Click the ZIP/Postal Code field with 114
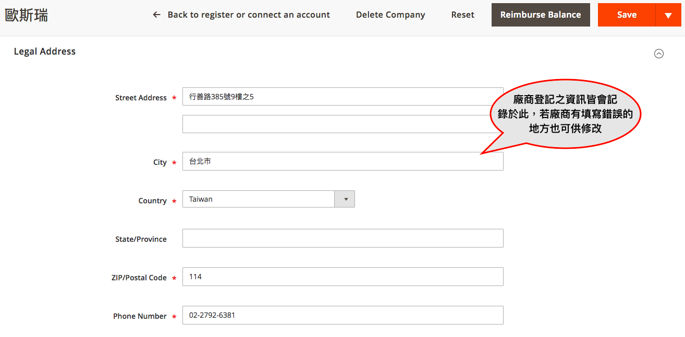Image resolution: width=685 pixels, height=337 pixels. 342,277
